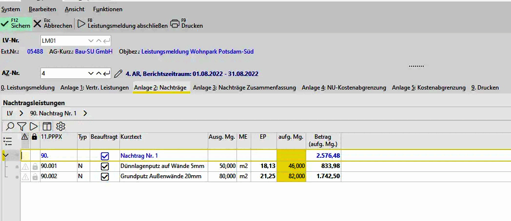This screenshot has width=511, height=221.
Task: Expand chevron after 90. Nachtrag Nr. 1 breadcrumb
Action: 85,113
